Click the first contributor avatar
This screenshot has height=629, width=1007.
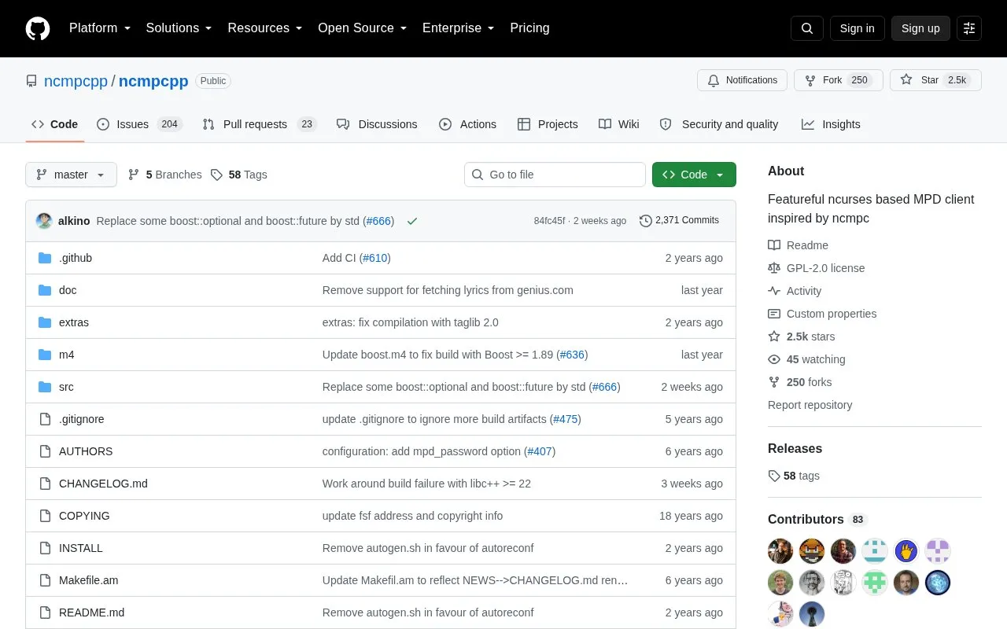(780, 551)
